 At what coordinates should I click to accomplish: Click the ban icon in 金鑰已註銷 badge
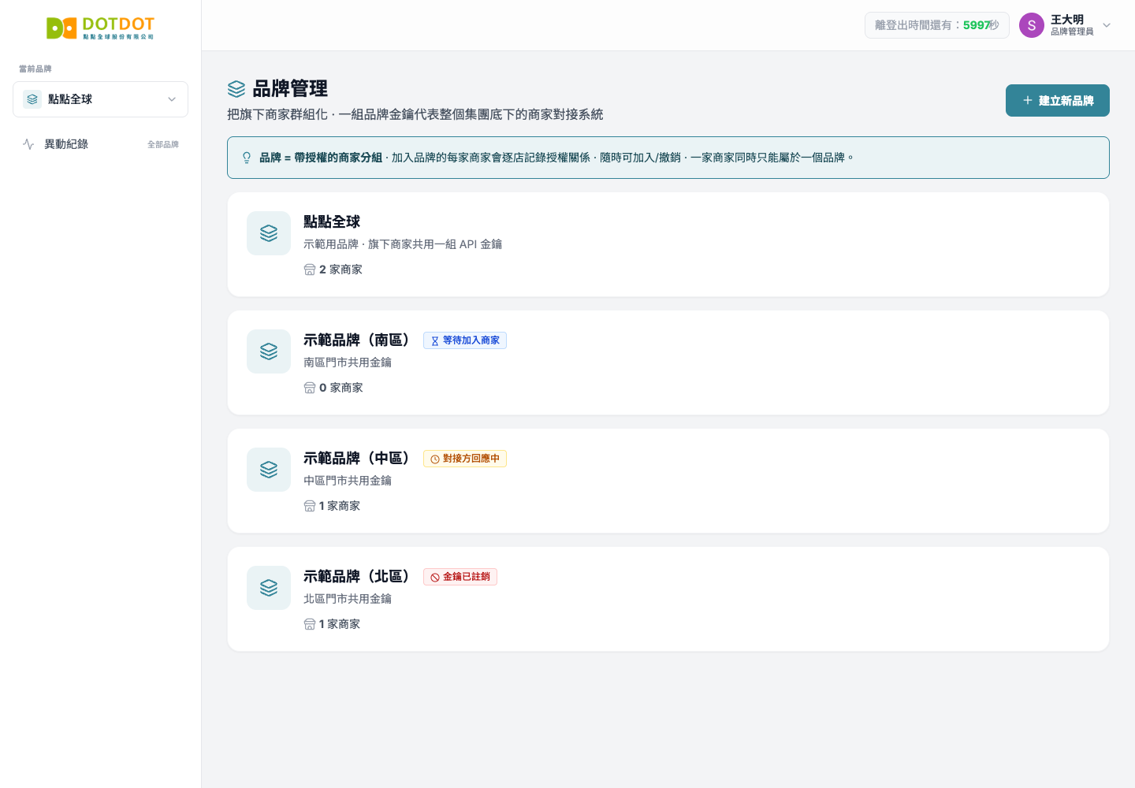[x=435, y=578]
